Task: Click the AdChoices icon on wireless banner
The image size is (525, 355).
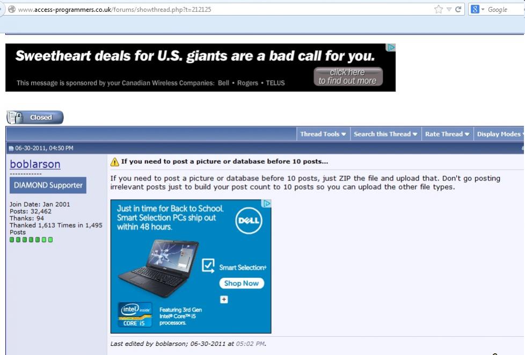Action: pos(391,48)
